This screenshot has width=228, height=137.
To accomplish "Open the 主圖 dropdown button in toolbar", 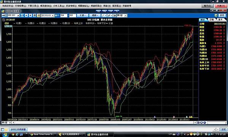I will [82, 16].
